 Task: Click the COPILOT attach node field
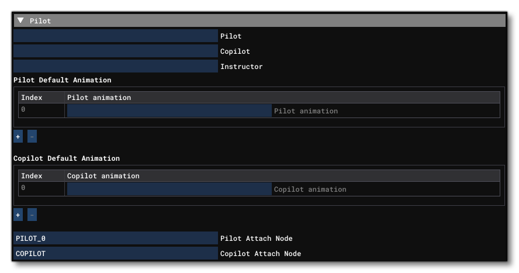115,254
